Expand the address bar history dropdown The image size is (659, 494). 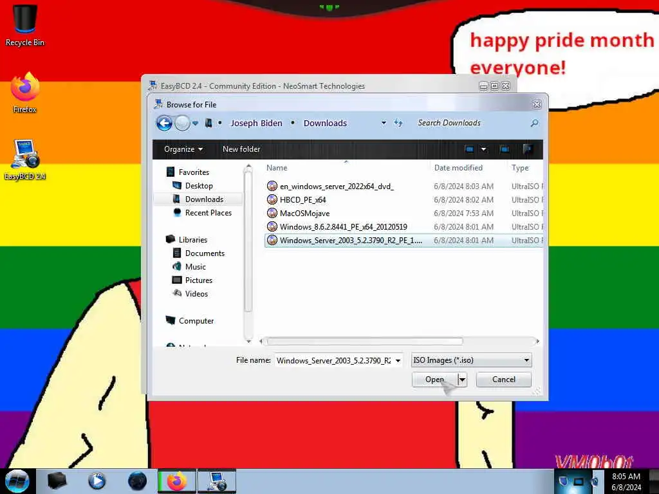coord(384,123)
